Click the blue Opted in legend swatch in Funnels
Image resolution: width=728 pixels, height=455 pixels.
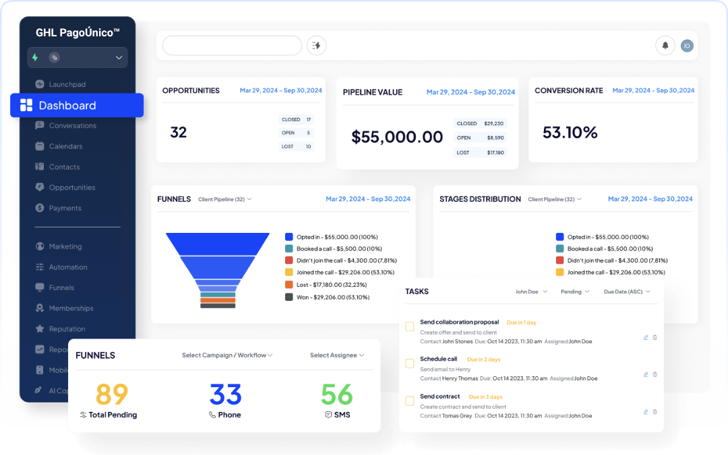(x=289, y=237)
